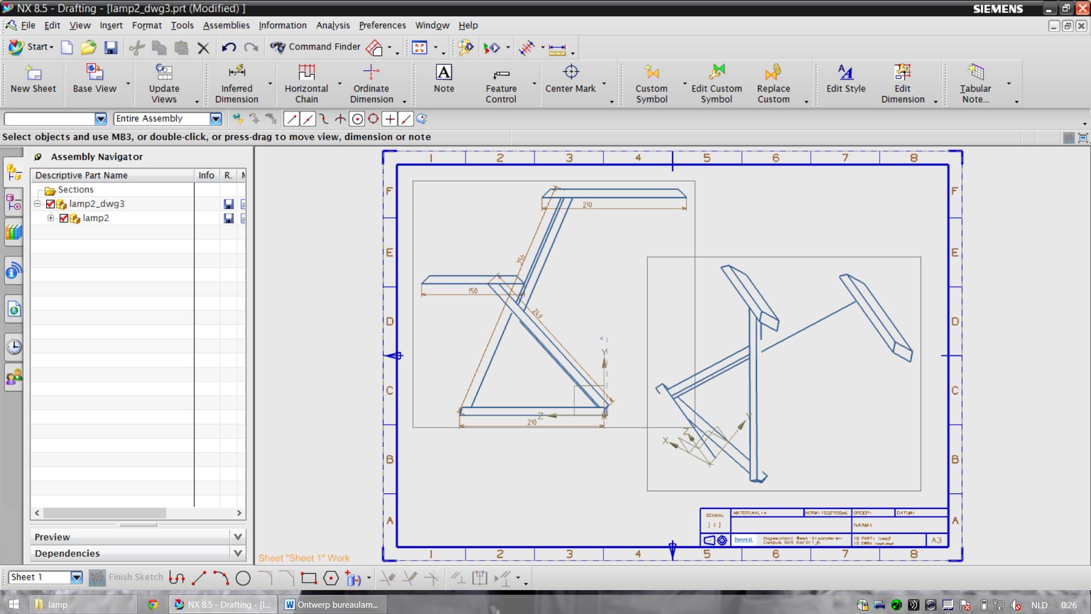
Task: Click the Ordinate Dimension tool
Action: 371,82
